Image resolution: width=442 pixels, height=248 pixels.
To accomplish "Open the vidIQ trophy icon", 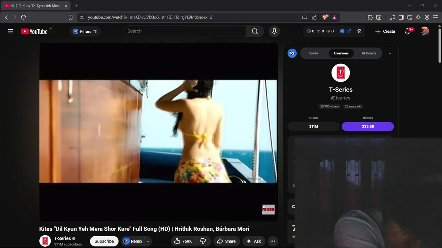I will click(x=359, y=31).
